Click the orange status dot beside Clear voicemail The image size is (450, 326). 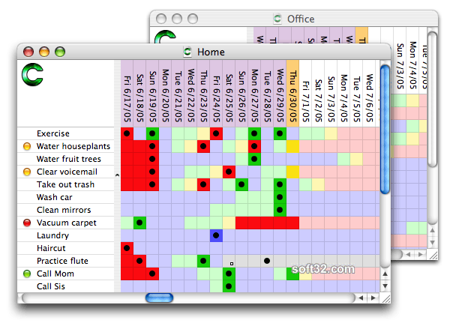(x=27, y=172)
